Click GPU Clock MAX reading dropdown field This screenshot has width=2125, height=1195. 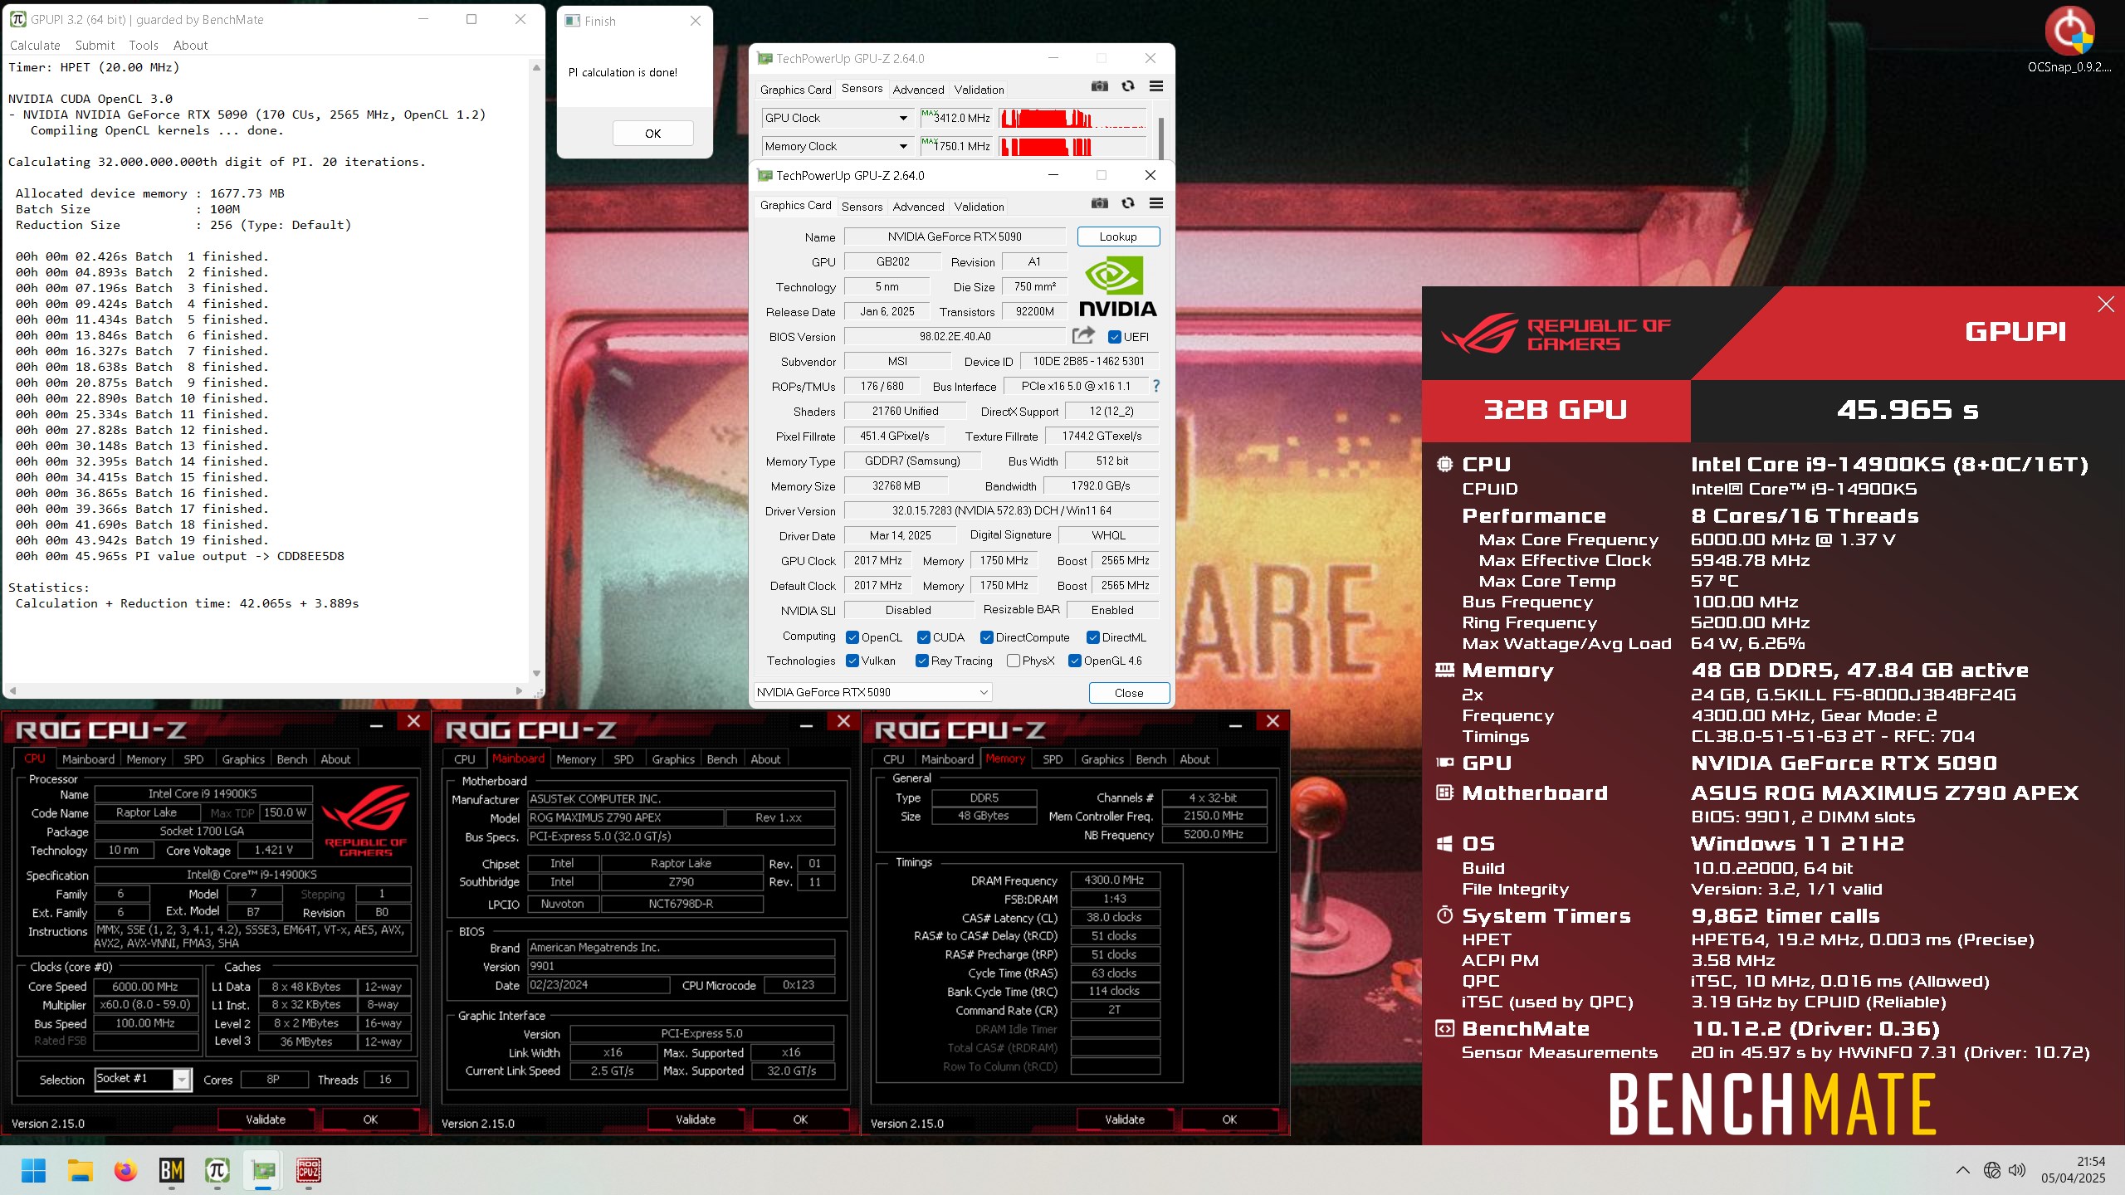pyautogui.click(x=956, y=118)
